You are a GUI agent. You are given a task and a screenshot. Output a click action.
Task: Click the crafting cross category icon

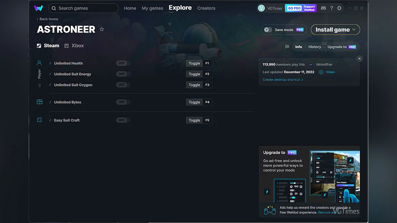(x=39, y=120)
